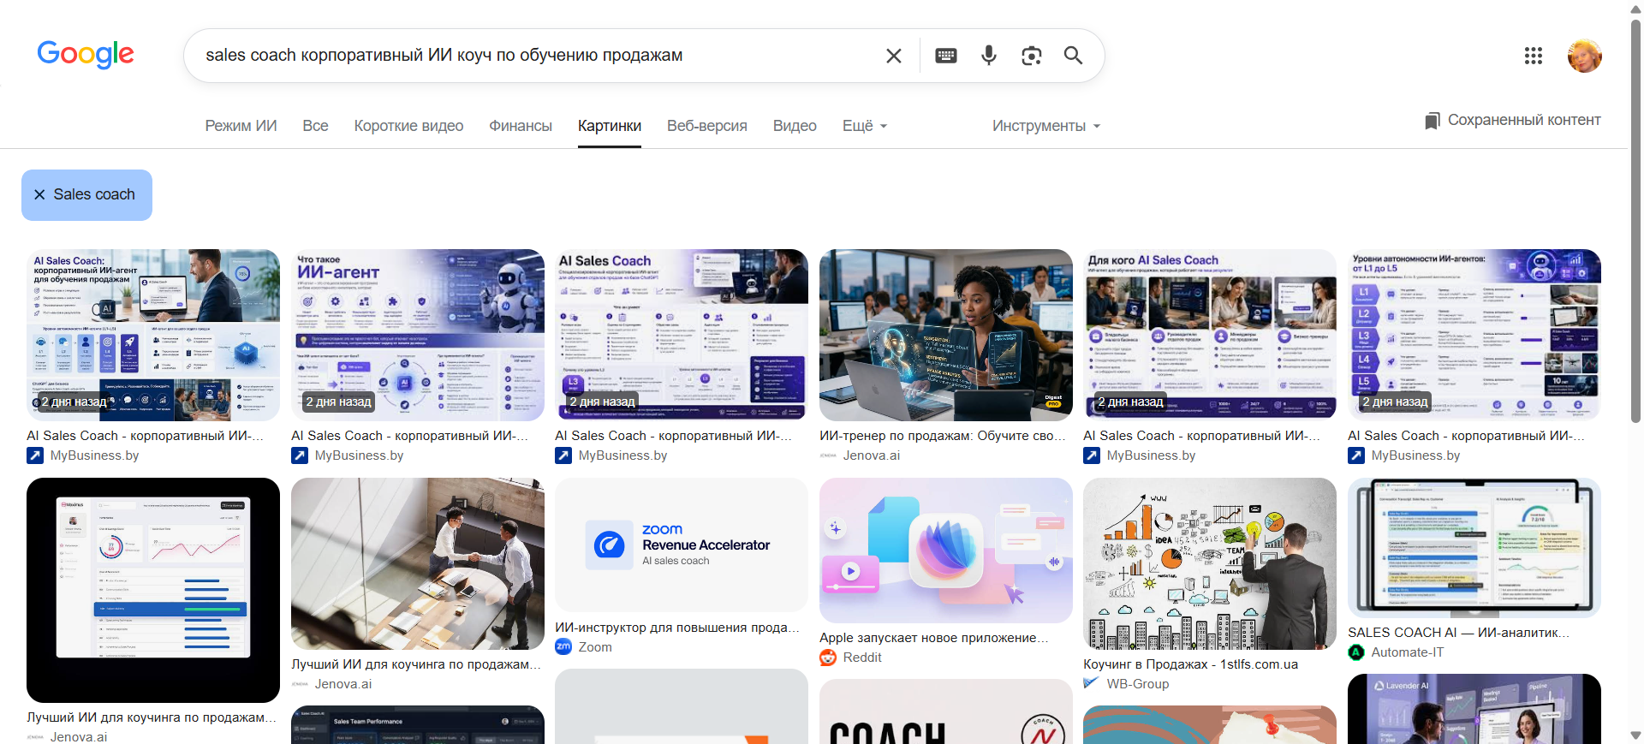Viewport: 1644px width, 744px height.
Task: Click 'Apple запускает новое приложение…' title
Action: (x=933, y=638)
